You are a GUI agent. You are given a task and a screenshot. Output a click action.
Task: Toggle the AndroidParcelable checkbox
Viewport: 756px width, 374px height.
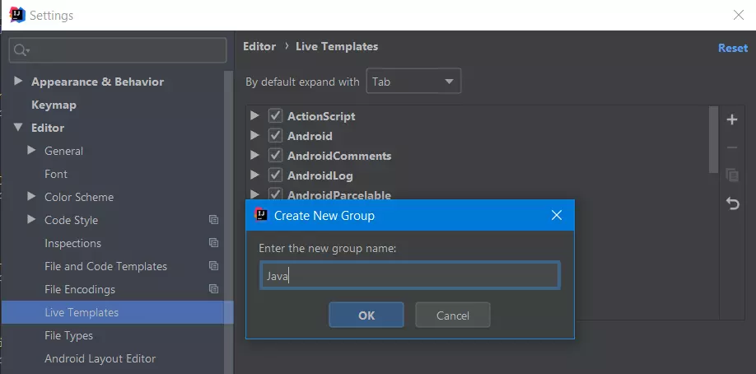point(275,194)
